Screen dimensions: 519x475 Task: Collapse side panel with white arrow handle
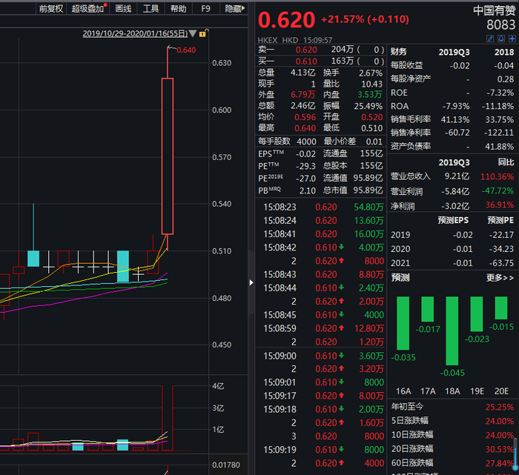251,282
